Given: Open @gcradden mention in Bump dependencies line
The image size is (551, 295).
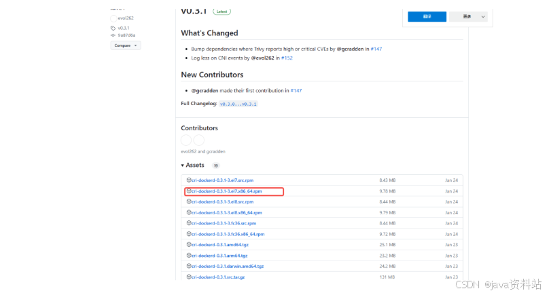Looking at the screenshot, I should [350, 49].
